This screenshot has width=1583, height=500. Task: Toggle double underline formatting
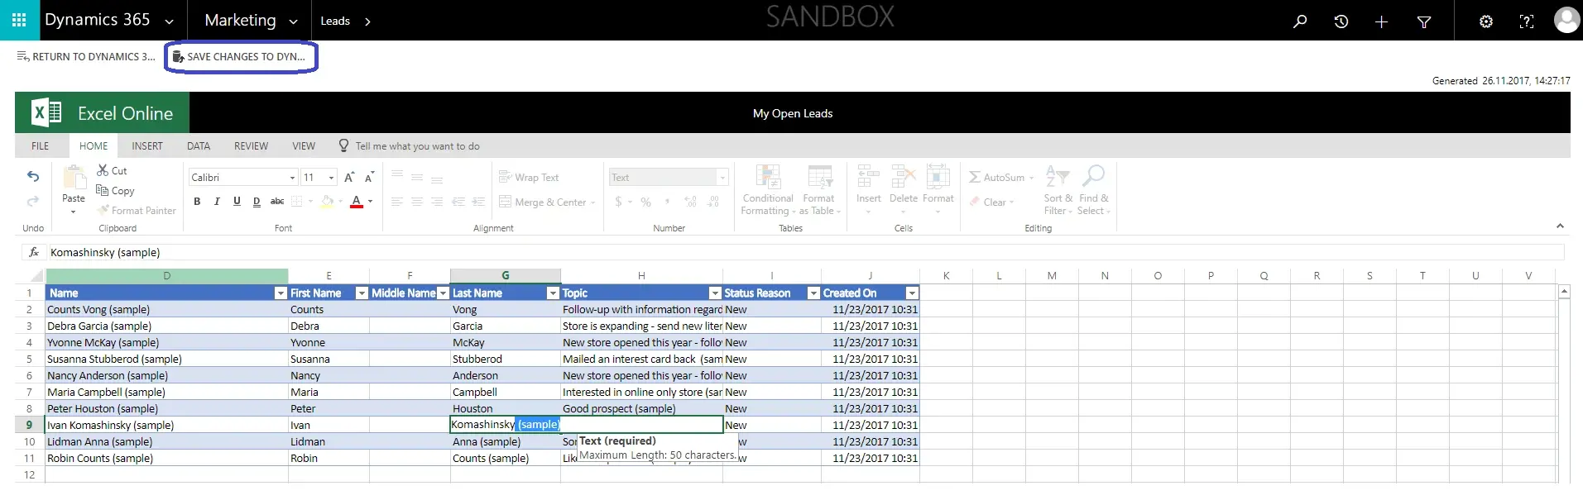[x=257, y=201]
